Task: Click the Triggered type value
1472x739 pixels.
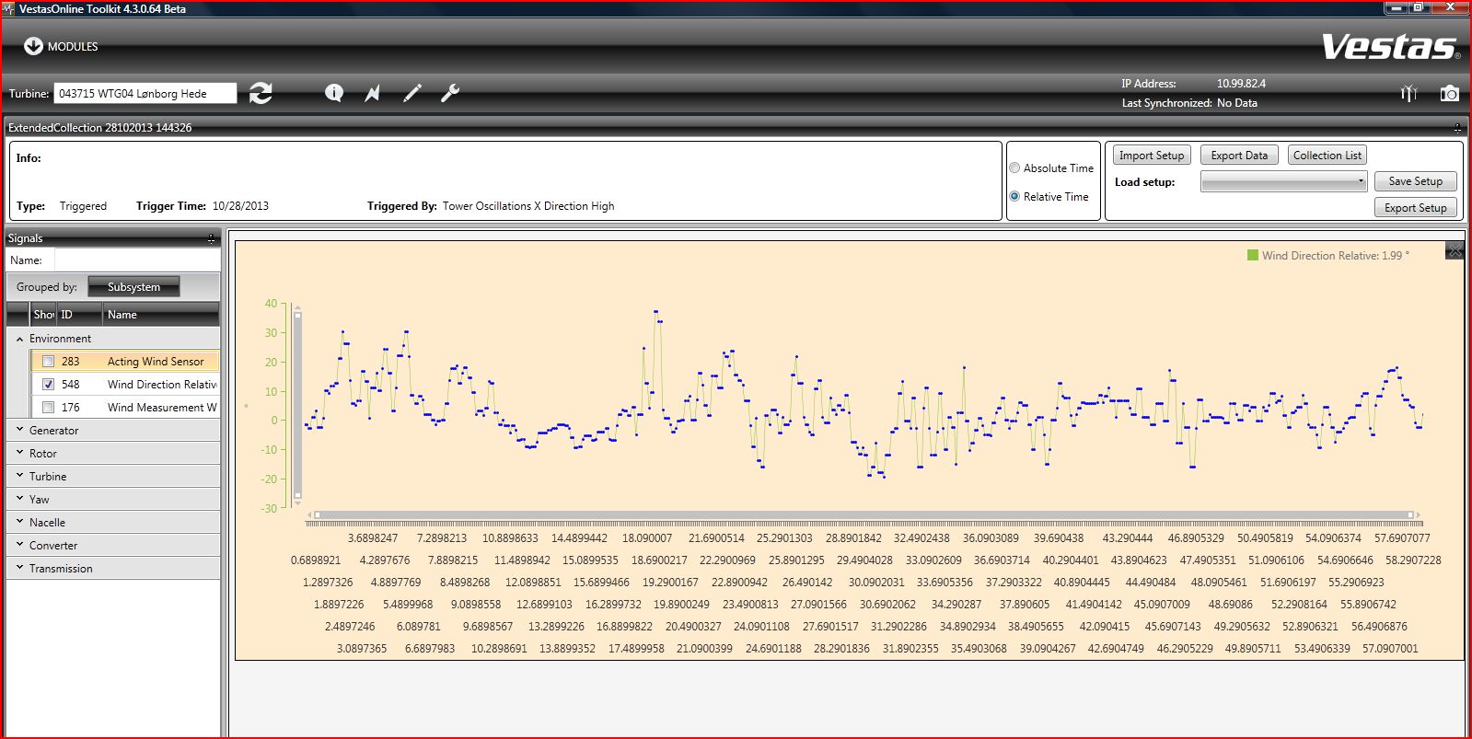Action: [83, 206]
